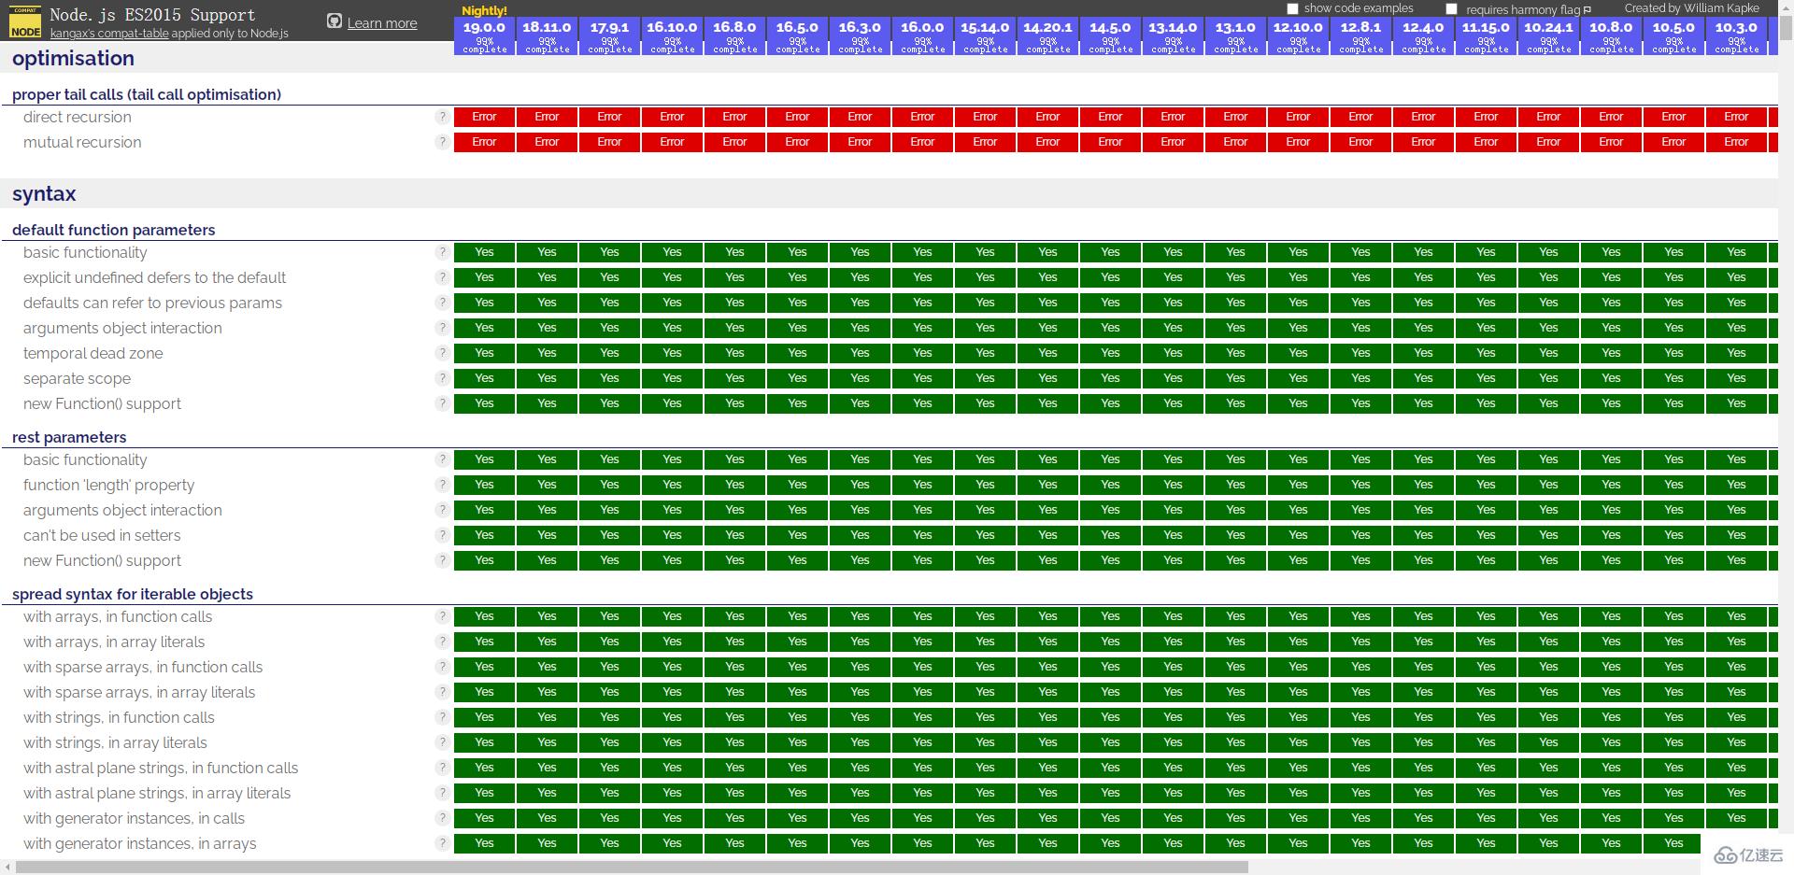The image size is (1794, 875).
Task: Open help icon for direct recursion
Action: point(442,117)
